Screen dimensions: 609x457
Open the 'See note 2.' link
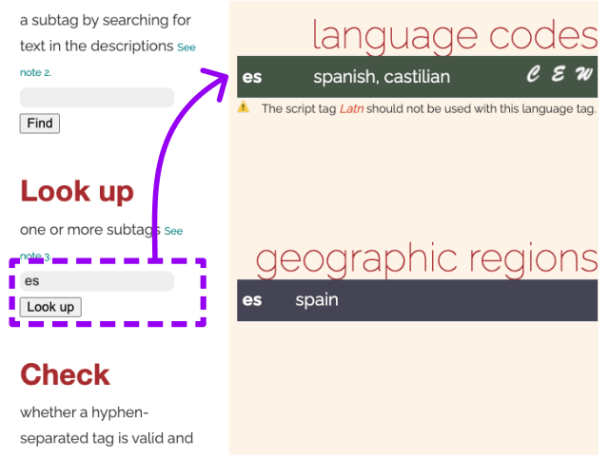108,59
